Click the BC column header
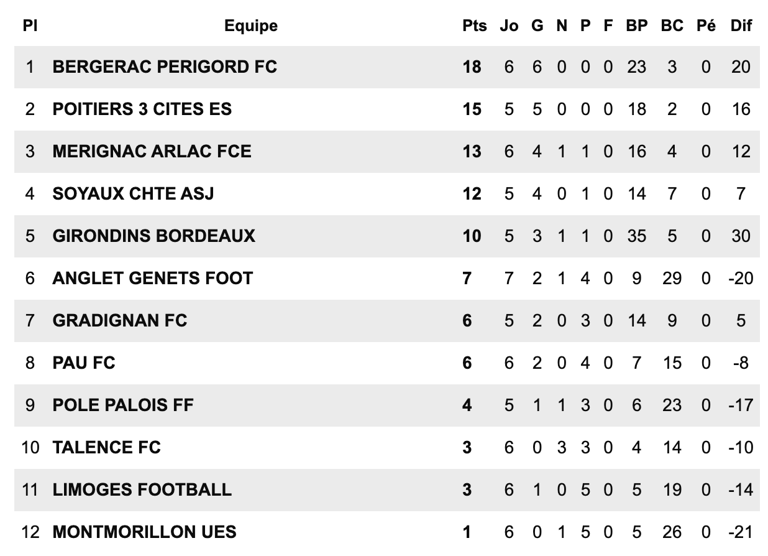 [x=672, y=25]
